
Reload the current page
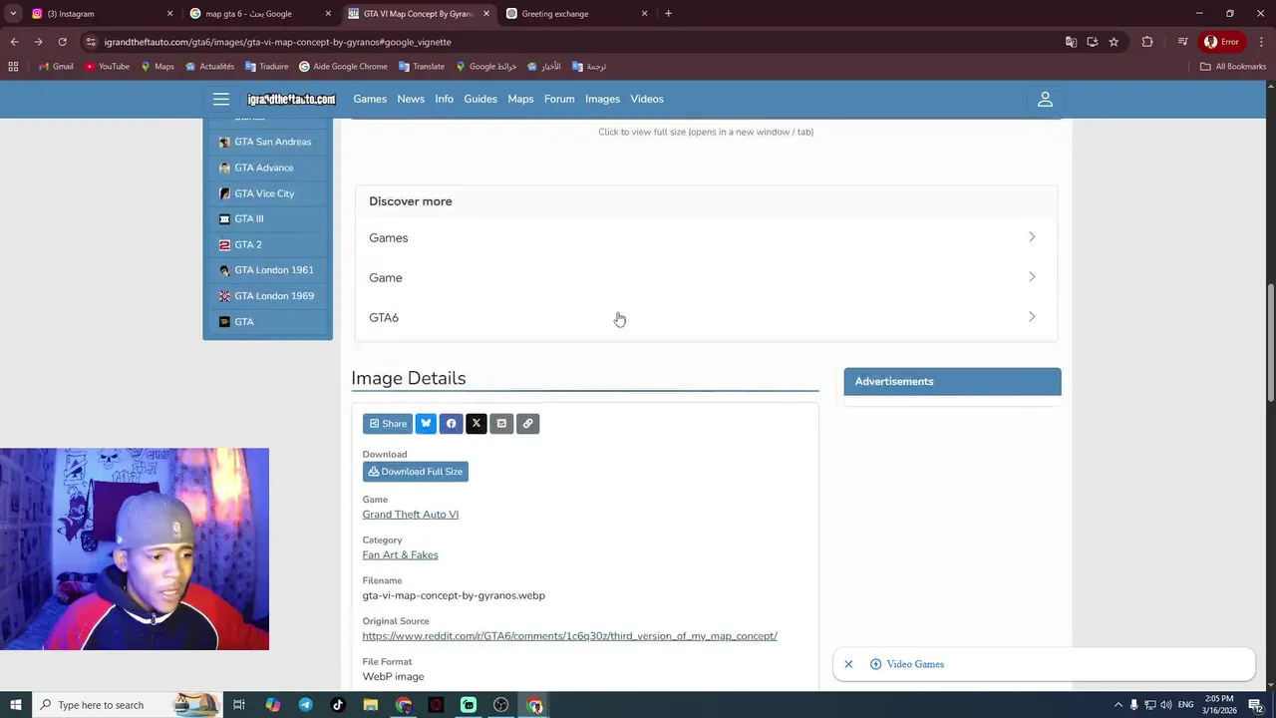62,42
